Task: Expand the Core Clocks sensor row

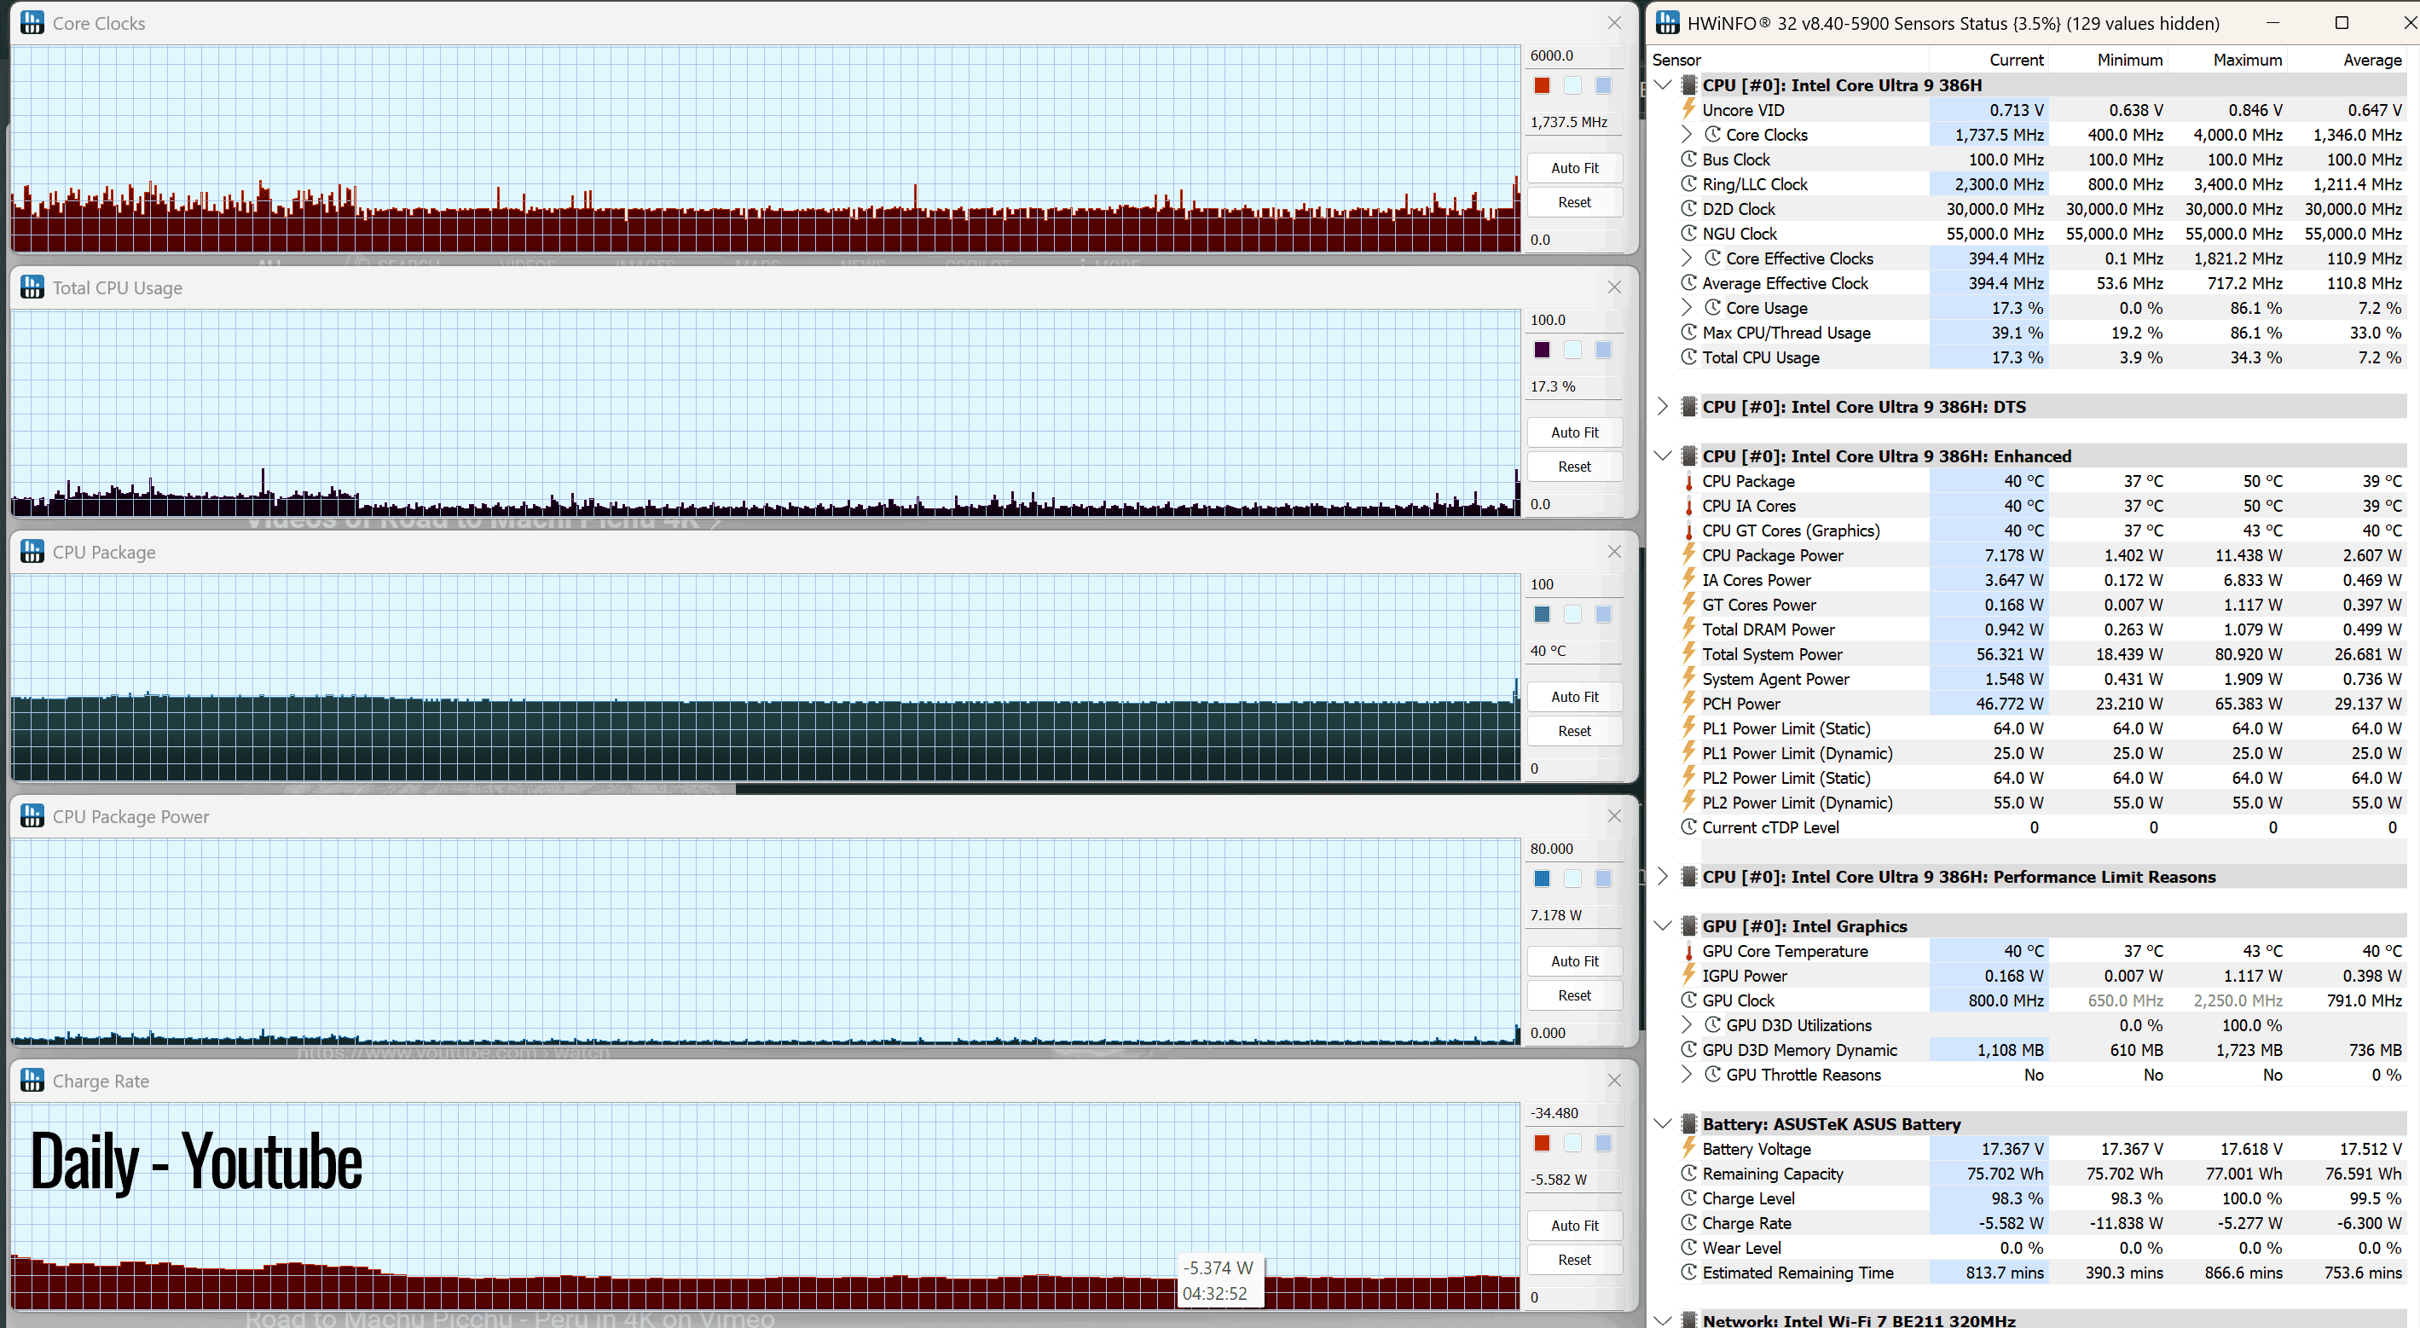Action: tap(1688, 135)
